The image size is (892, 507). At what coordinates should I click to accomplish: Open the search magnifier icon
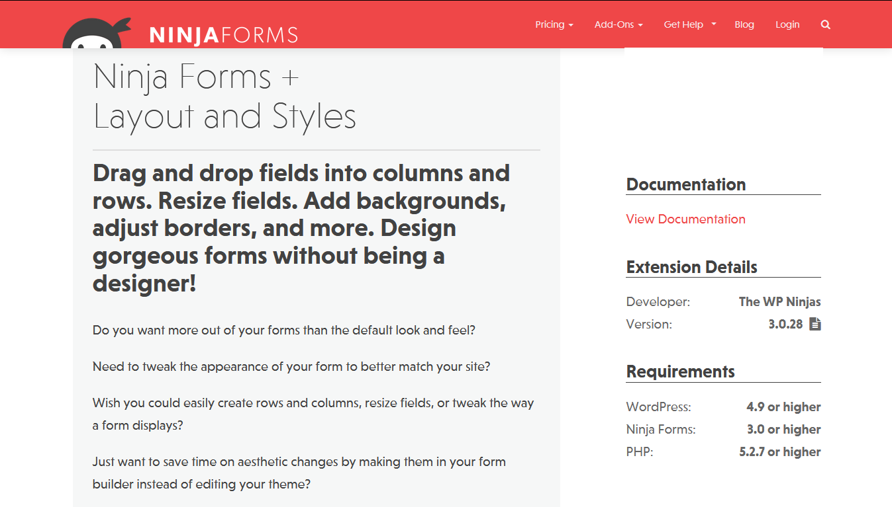(825, 24)
